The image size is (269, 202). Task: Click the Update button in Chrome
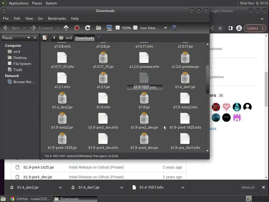tap(255, 28)
